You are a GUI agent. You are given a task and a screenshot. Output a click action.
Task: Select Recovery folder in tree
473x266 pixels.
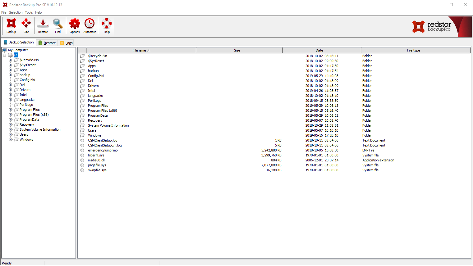click(x=27, y=124)
